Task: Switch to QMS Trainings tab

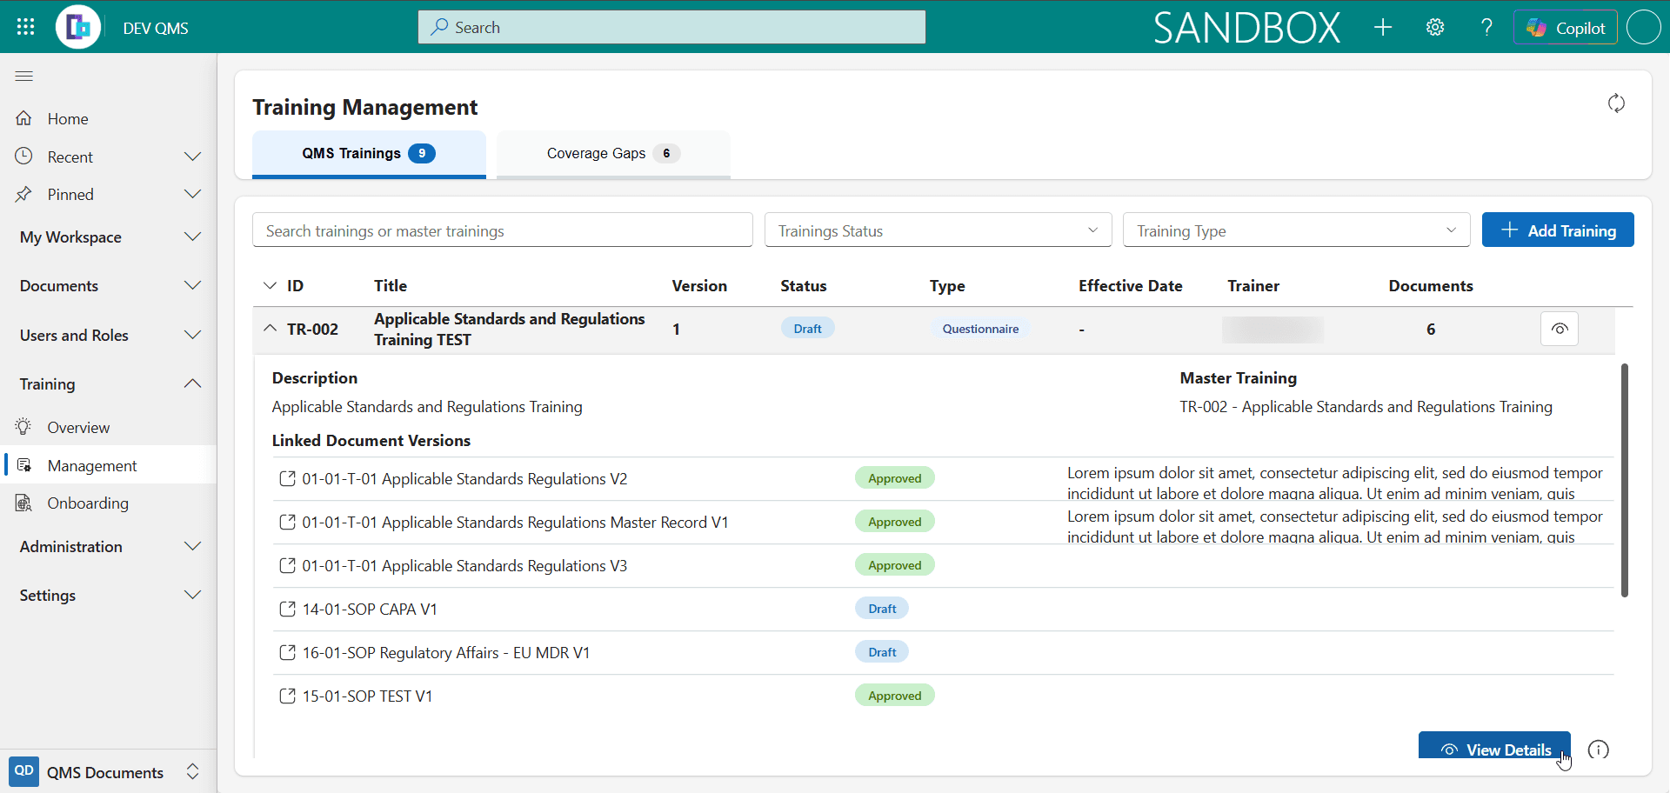Action: (x=369, y=154)
